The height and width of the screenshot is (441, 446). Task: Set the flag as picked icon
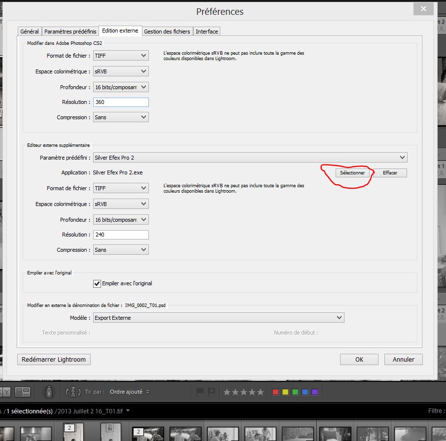coord(201,392)
